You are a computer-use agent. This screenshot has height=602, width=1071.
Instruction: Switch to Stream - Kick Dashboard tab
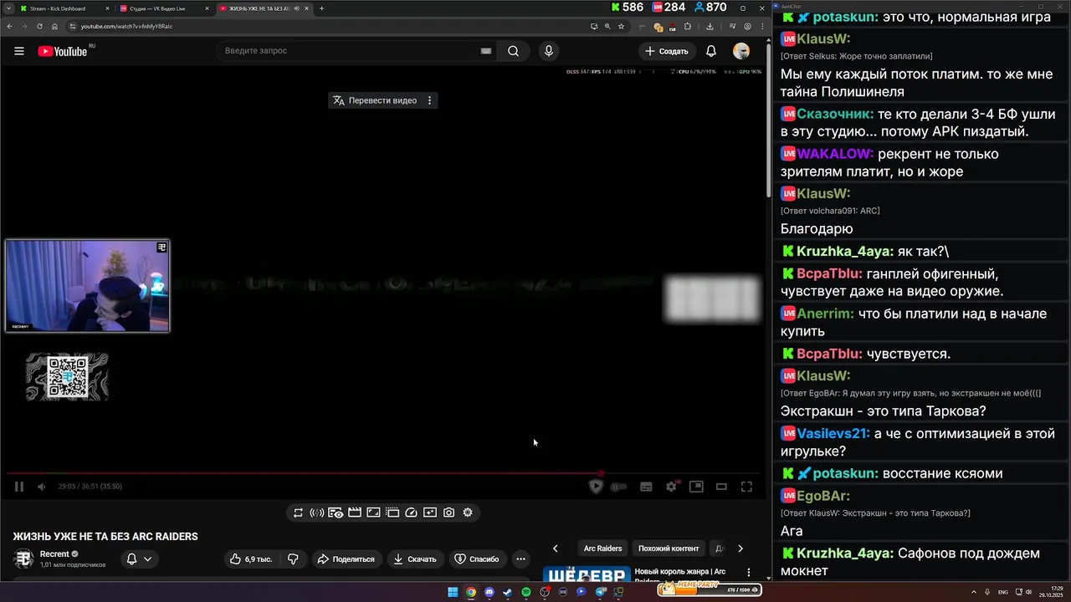coord(63,8)
